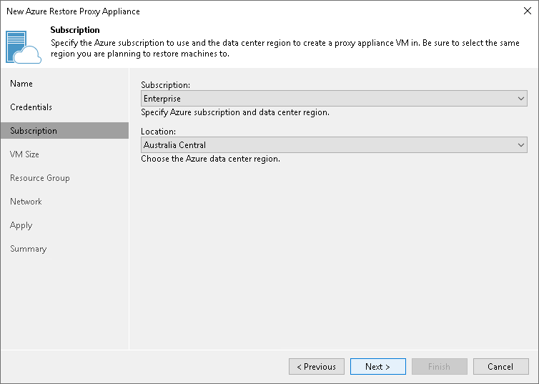Click the Next button
This screenshot has width=539, height=384.
(377, 366)
